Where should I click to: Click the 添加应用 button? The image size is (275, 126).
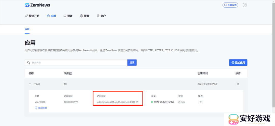[238, 63]
